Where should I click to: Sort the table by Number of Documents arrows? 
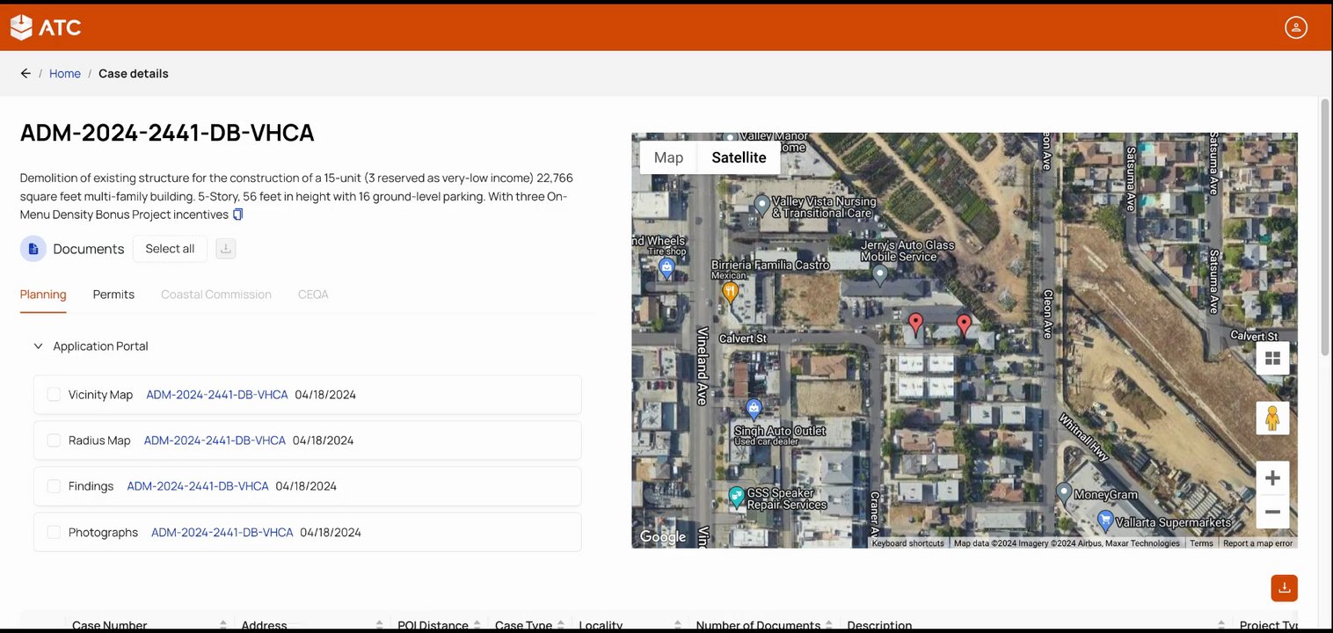(x=828, y=625)
